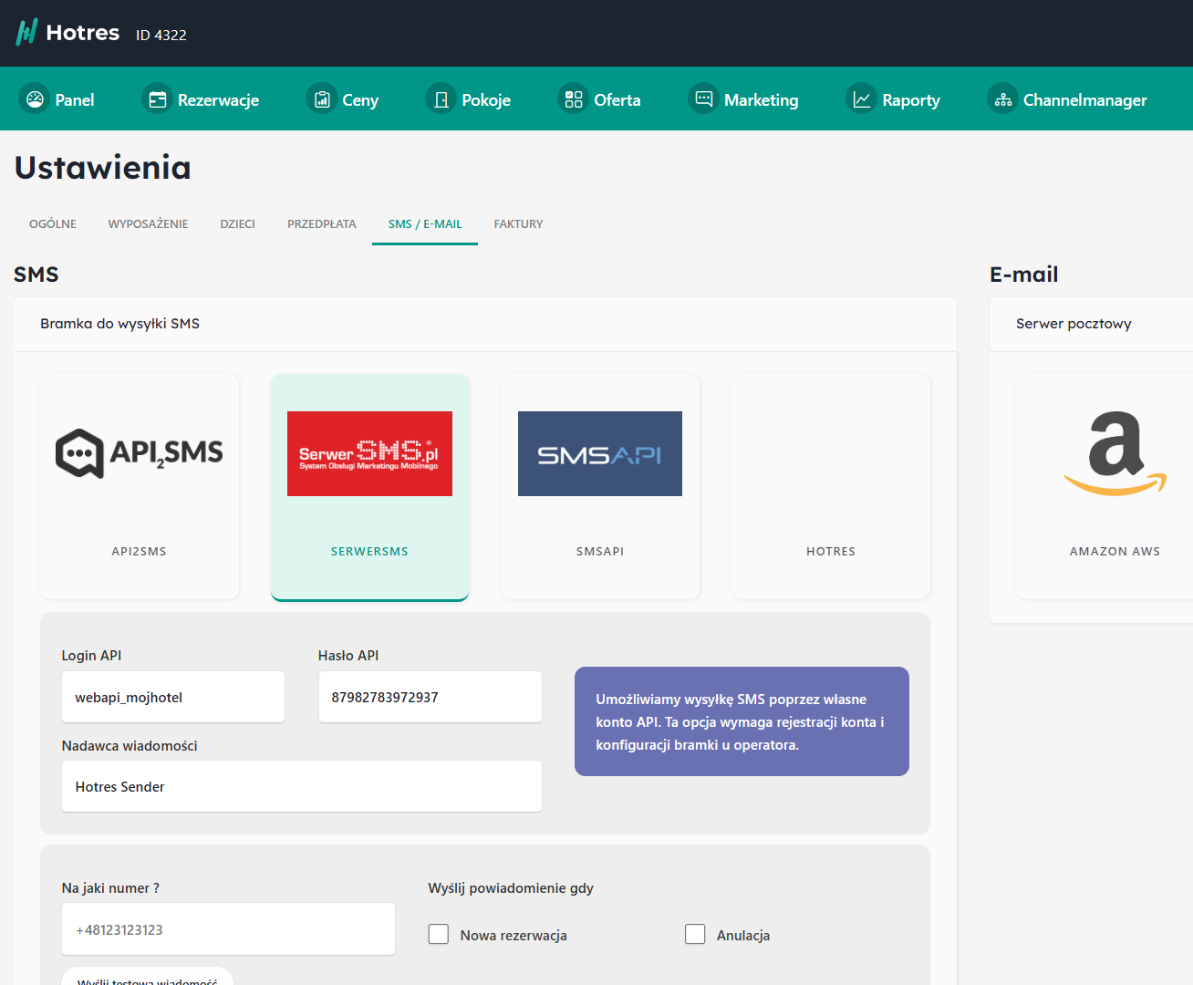Click the Ceny calculator icon
Image resolution: width=1193 pixels, height=985 pixels.
[x=322, y=99]
